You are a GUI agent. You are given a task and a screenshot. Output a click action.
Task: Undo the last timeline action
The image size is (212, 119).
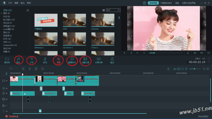click(11, 69)
